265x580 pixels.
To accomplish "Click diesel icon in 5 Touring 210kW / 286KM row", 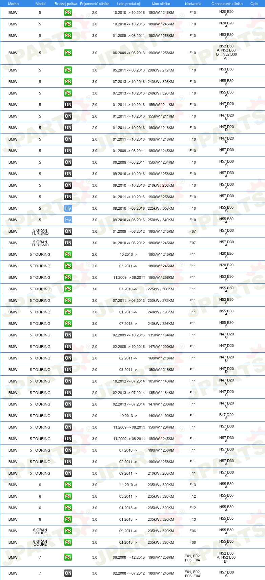I will pyautogui.click(x=68, y=473).
